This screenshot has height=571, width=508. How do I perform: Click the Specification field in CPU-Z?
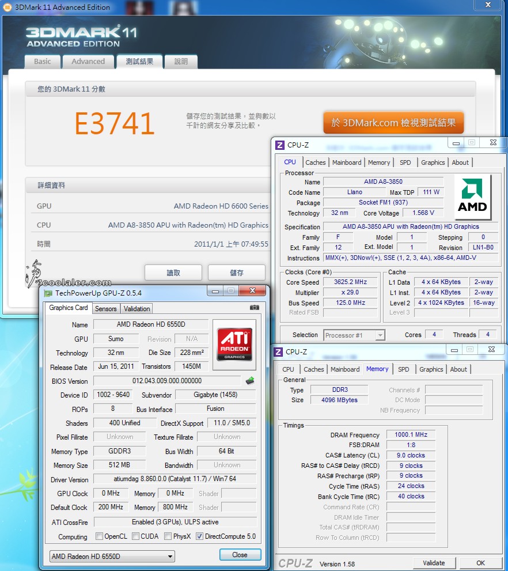(x=411, y=226)
